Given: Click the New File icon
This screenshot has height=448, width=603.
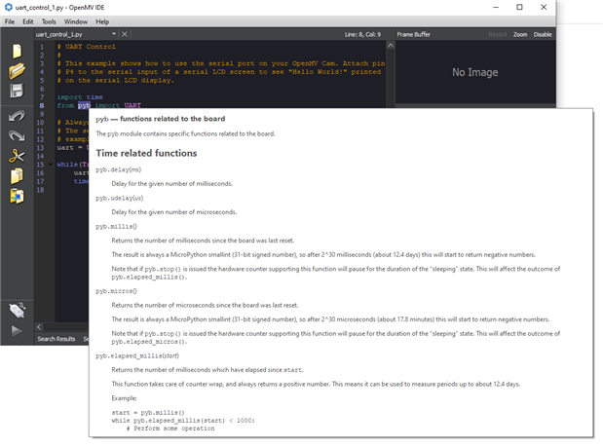Looking at the screenshot, I should tap(17, 51).
